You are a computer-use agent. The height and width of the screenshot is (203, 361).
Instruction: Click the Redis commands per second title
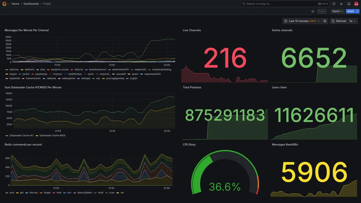23,144
